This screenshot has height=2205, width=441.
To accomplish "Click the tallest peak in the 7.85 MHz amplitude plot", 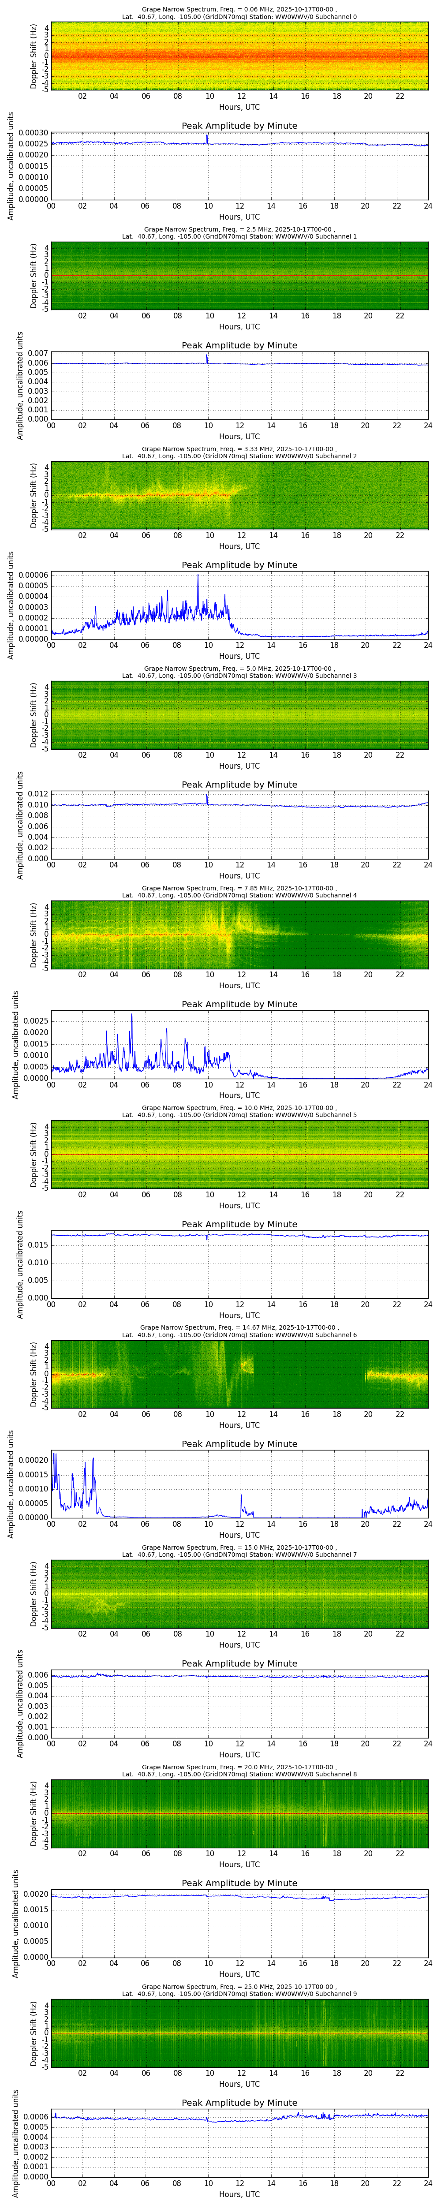I will point(131,1015).
